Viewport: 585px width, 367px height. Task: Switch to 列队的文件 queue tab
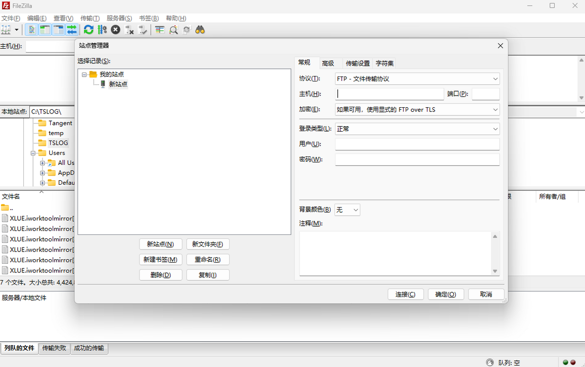pyautogui.click(x=19, y=348)
